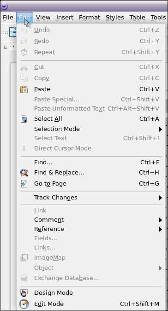Open the Insert menu
168x311 pixels.
click(x=65, y=18)
